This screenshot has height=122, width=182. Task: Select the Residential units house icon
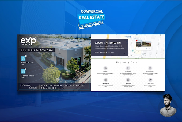click(23, 58)
